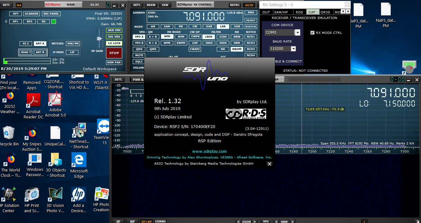This screenshot has height=223, width=421.
Task: Click the orange MCTR button
Action: 249,5
